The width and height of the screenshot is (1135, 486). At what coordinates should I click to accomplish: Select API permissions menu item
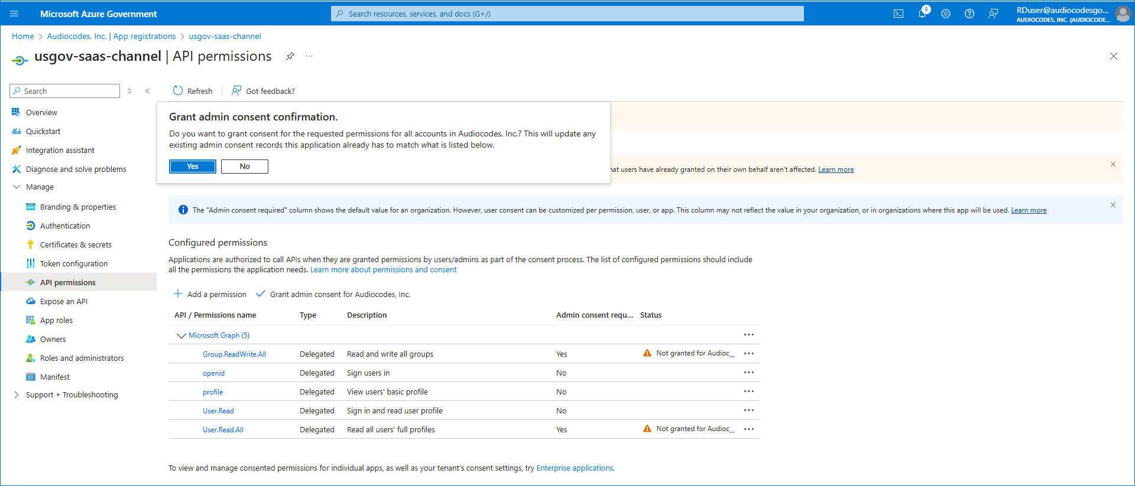(79, 282)
